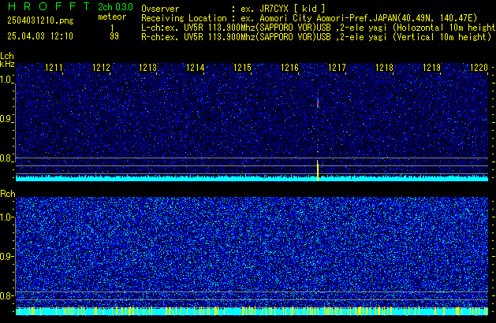Select the 1212 time tick label
Image resolution: width=496 pixels, height=323 pixels.
coord(101,68)
